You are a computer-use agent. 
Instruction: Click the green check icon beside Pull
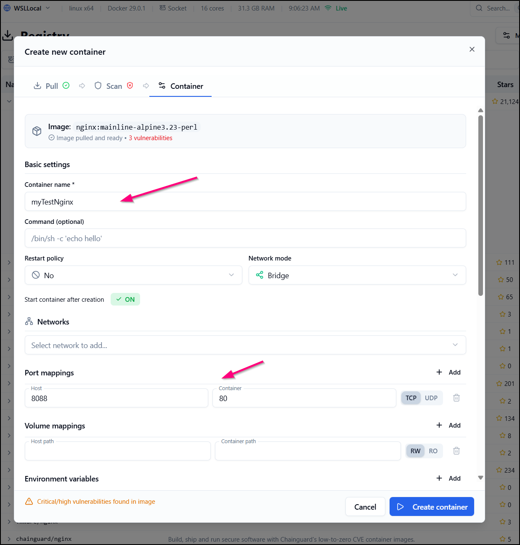click(66, 85)
